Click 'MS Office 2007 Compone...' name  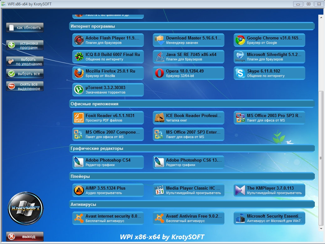[113, 132]
